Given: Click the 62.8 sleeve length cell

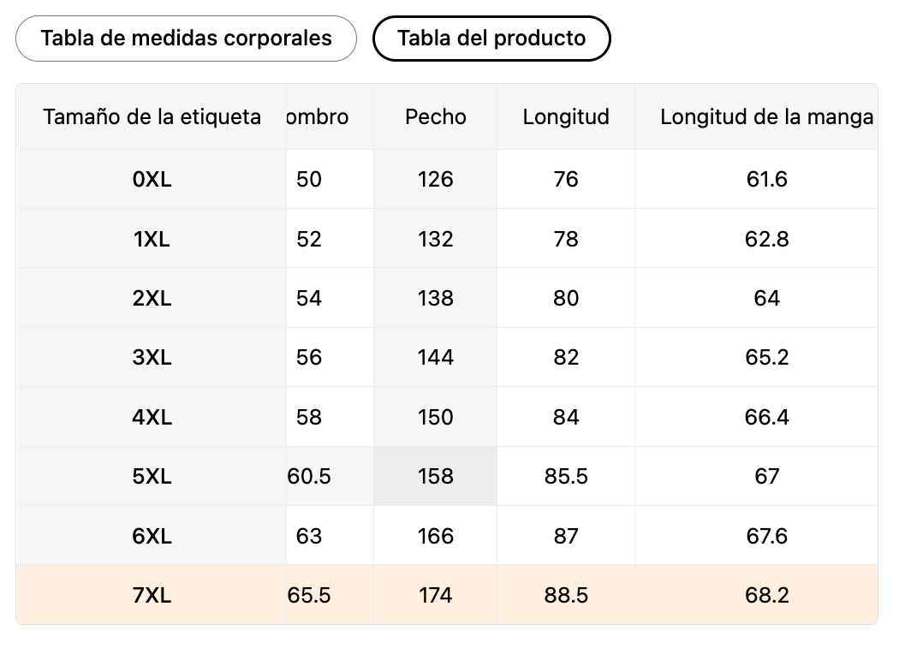Looking at the screenshot, I should click(x=766, y=239).
